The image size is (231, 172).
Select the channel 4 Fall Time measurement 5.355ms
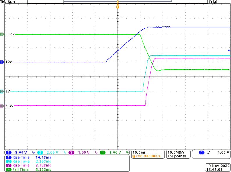pos(29,169)
